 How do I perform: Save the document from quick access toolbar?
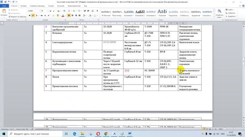click(5, 2)
